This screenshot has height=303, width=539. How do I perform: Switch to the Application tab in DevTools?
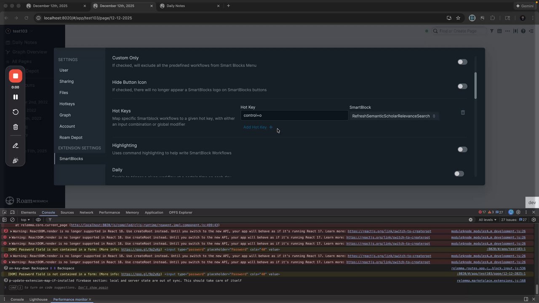[154, 213]
